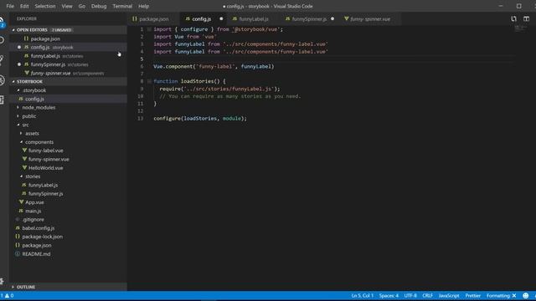Switch to the package.json tab
The image size is (536, 301).
click(154, 19)
